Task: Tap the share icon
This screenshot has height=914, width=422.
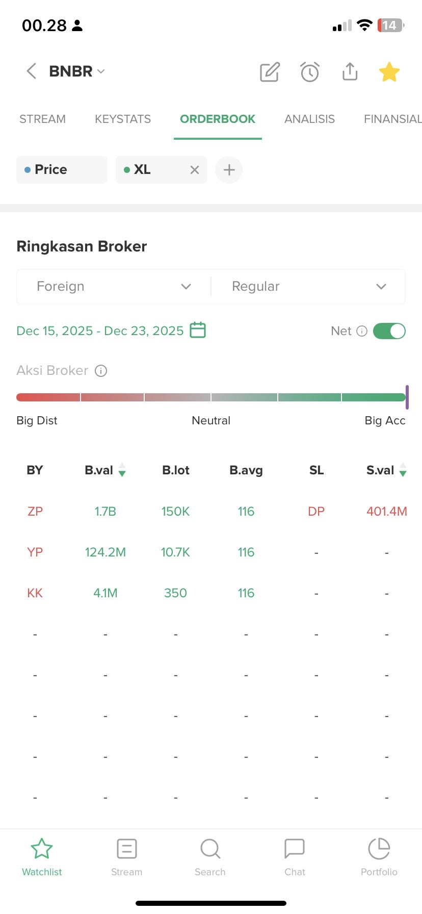Action: pyautogui.click(x=350, y=72)
